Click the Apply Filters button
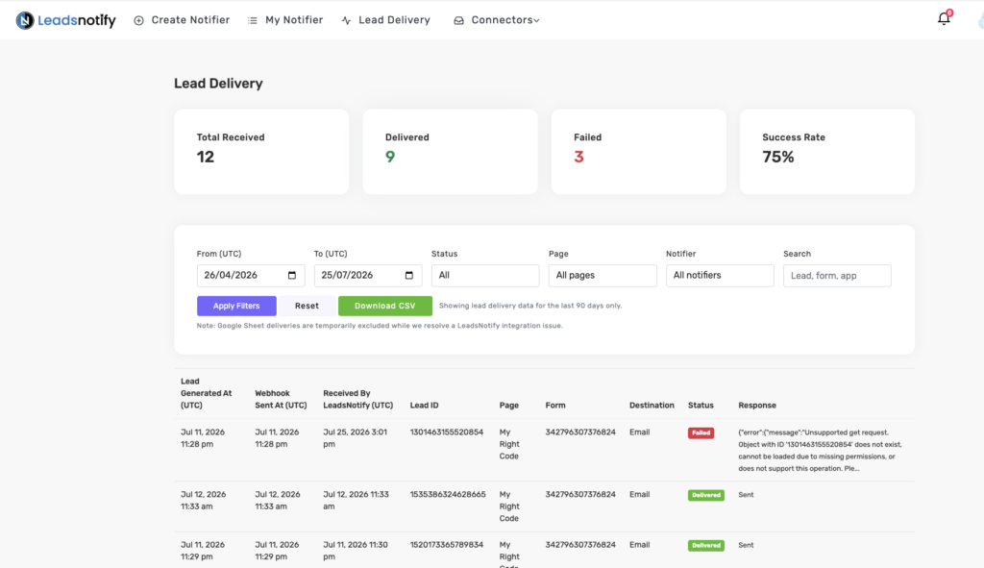The image size is (984, 568). (x=236, y=306)
